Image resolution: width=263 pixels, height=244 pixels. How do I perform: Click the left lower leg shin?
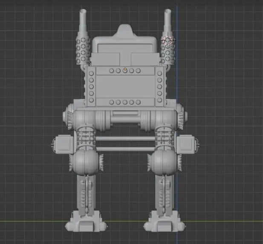86,195
